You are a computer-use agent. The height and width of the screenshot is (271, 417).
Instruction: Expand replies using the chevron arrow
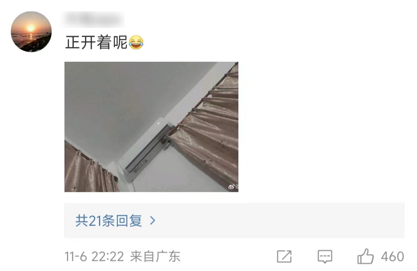[152, 220]
